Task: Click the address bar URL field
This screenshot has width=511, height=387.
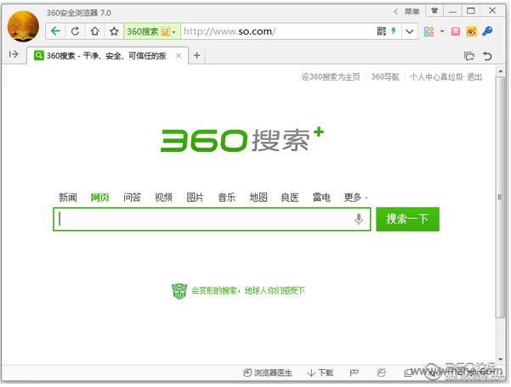Action: 277,31
